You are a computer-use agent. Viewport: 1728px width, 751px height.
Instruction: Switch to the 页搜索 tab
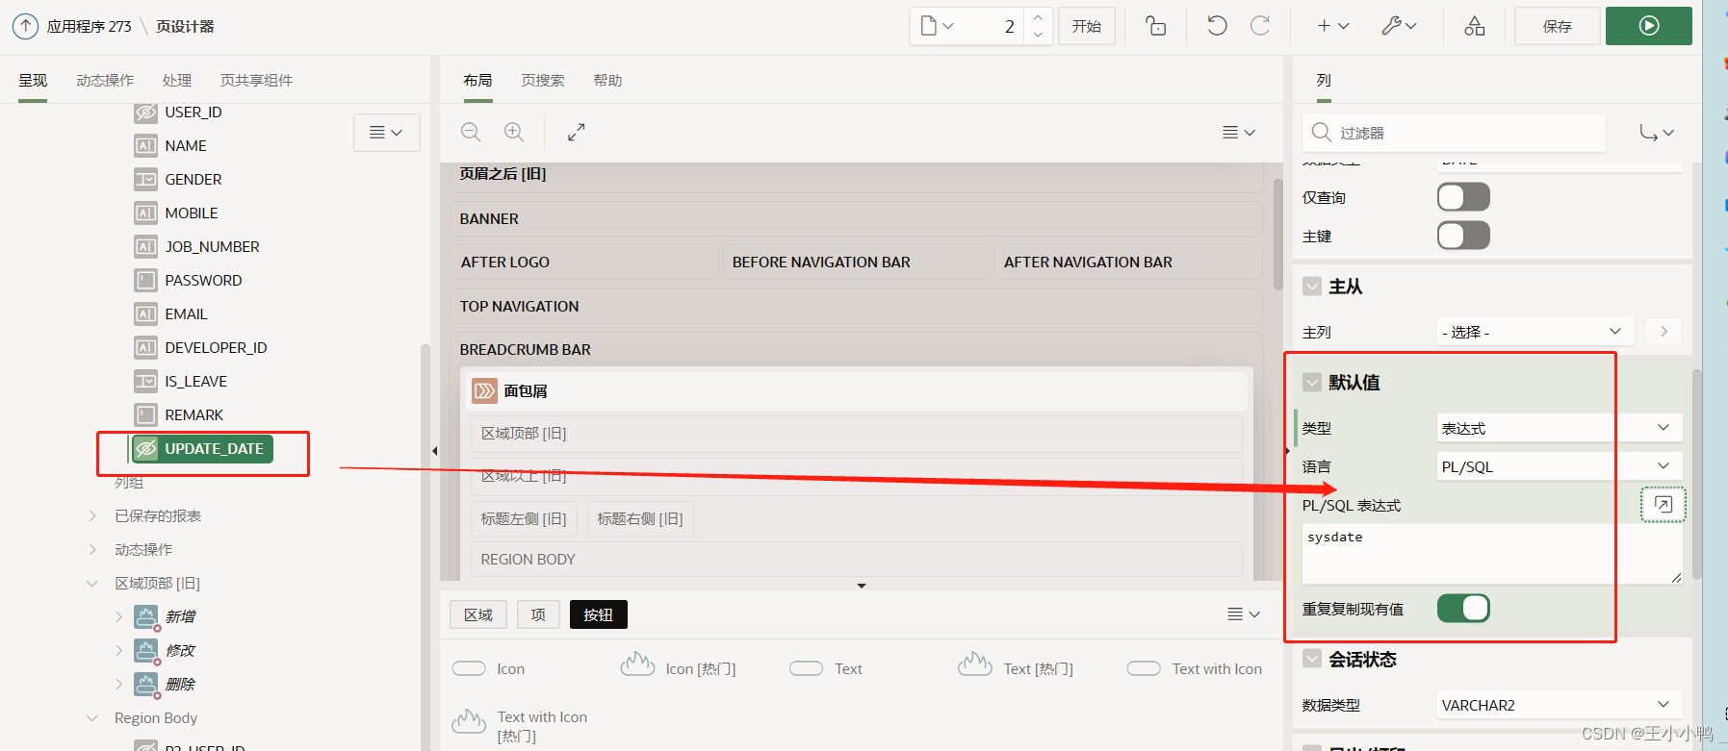[543, 81]
